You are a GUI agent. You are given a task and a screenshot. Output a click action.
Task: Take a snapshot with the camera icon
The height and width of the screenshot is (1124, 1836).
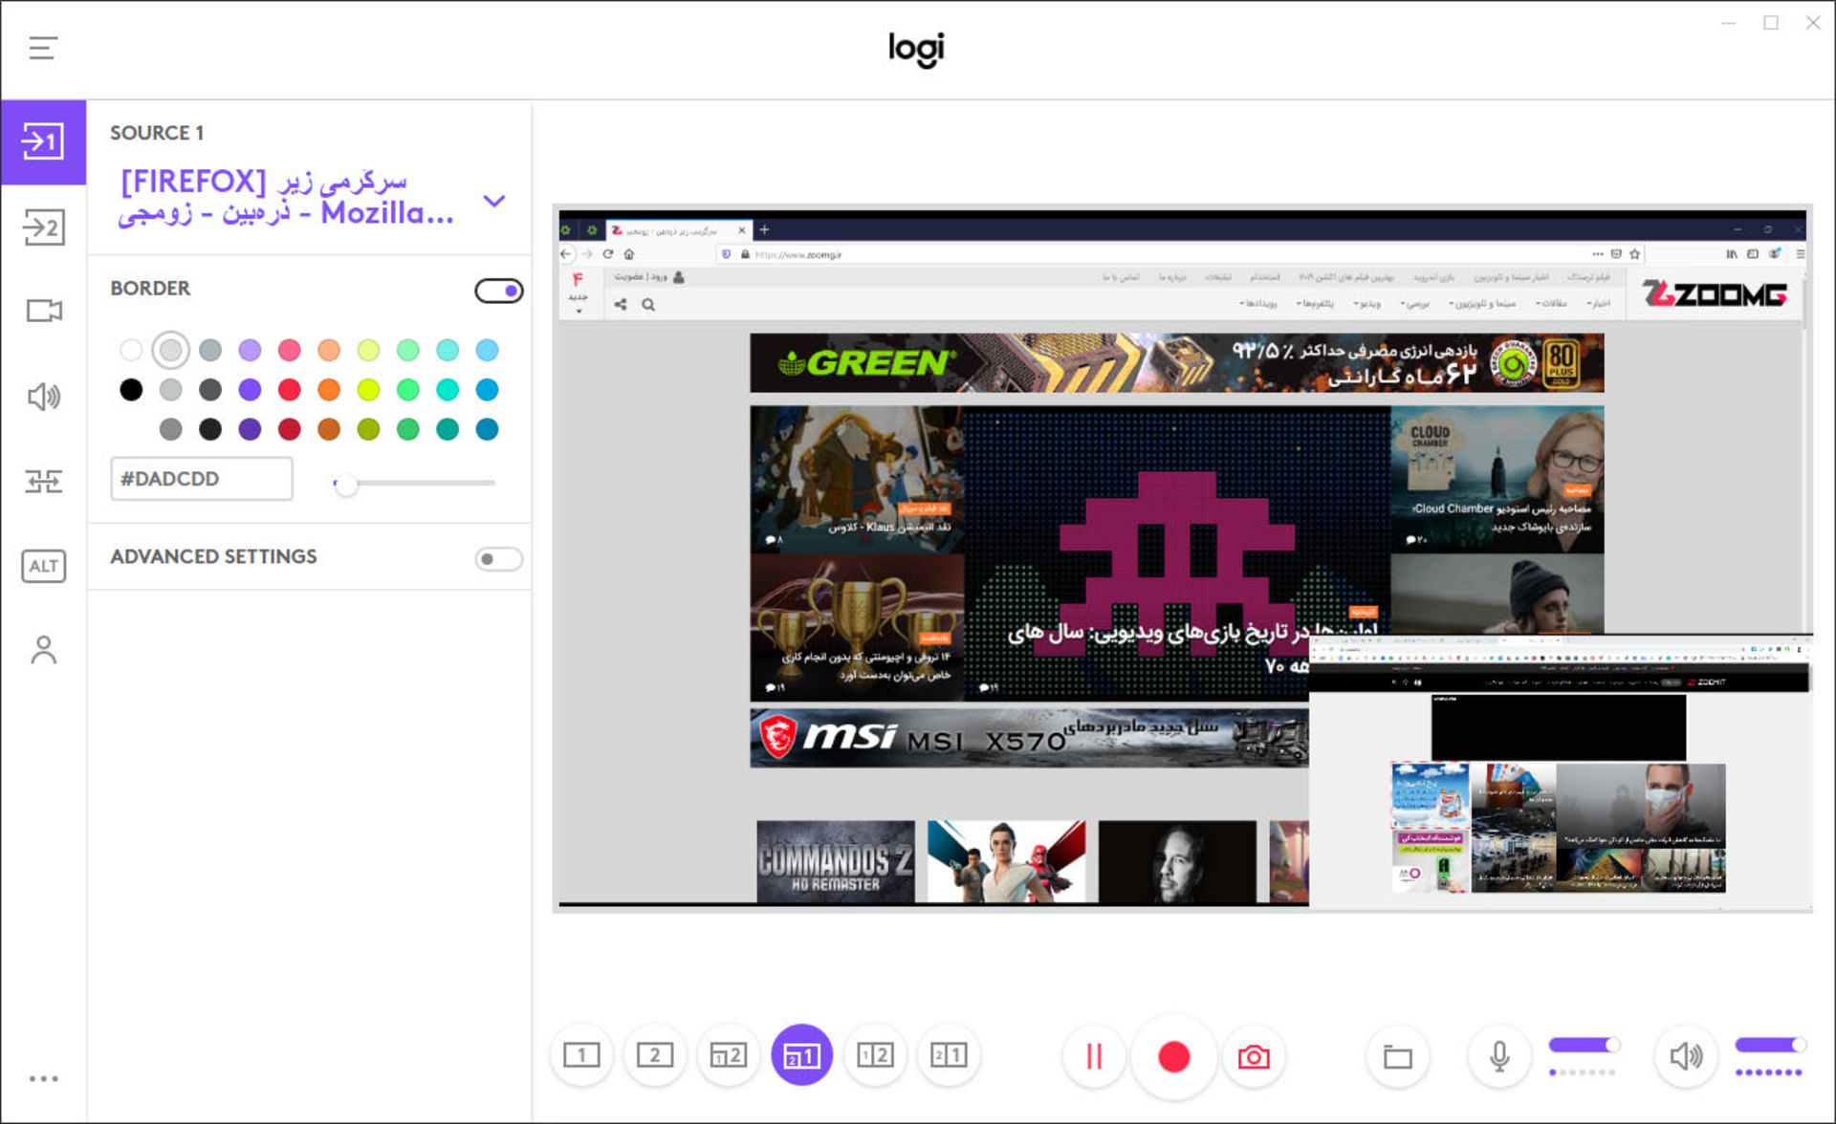click(x=1254, y=1056)
